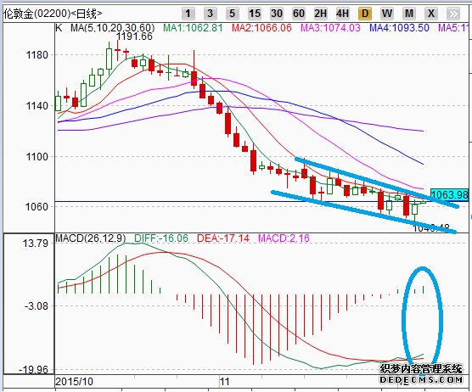
Task: Select the 1-minute timeframe button
Action: tap(188, 14)
